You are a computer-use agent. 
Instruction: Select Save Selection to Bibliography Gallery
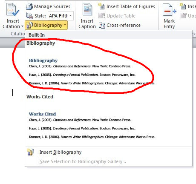83,161
